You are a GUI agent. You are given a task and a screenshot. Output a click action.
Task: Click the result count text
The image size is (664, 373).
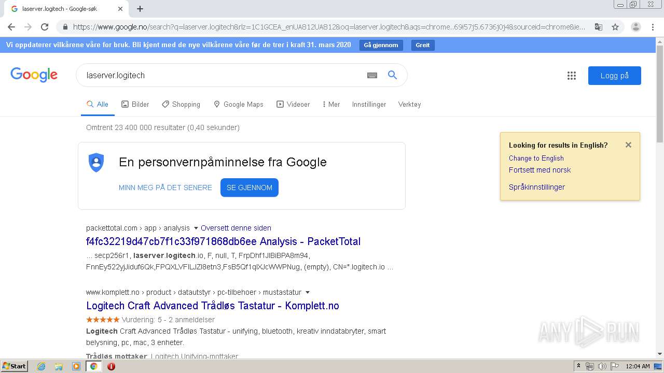click(163, 127)
